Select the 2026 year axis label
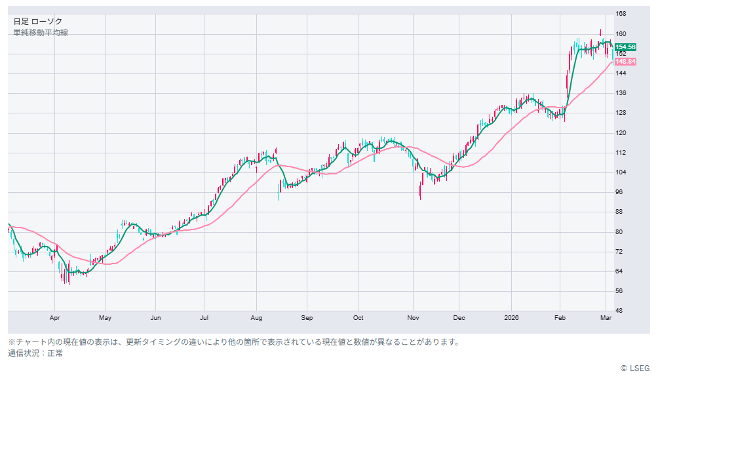This screenshot has height=472, width=755. coord(511,318)
